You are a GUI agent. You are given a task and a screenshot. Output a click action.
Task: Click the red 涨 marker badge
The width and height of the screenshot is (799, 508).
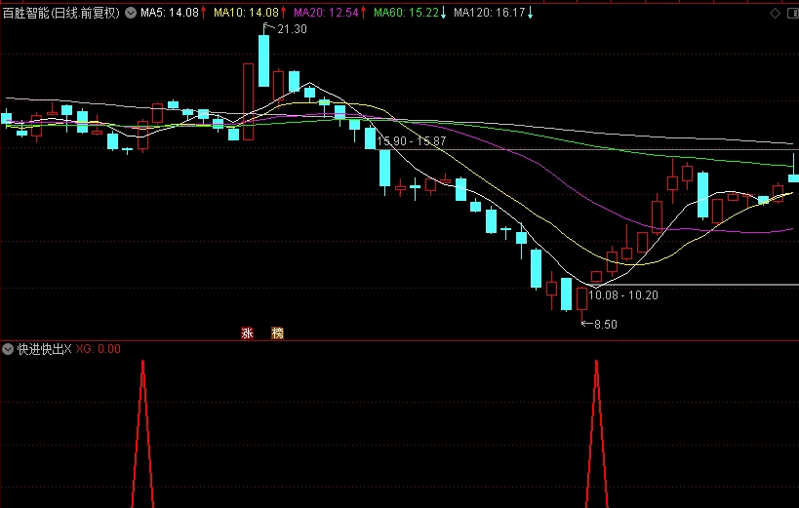247,333
